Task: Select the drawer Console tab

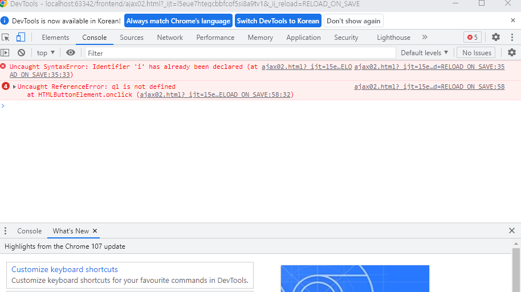Action: coord(29,231)
